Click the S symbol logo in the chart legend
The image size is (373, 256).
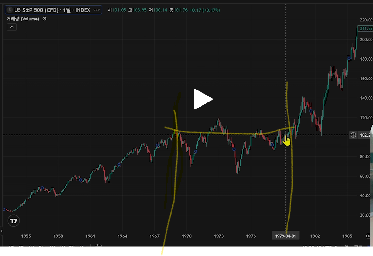(x=9, y=10)
